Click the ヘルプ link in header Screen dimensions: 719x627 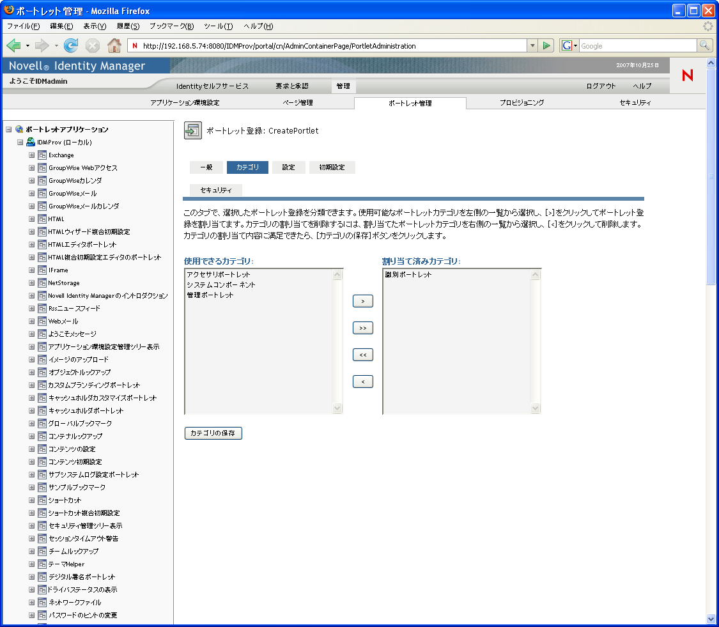642,86
